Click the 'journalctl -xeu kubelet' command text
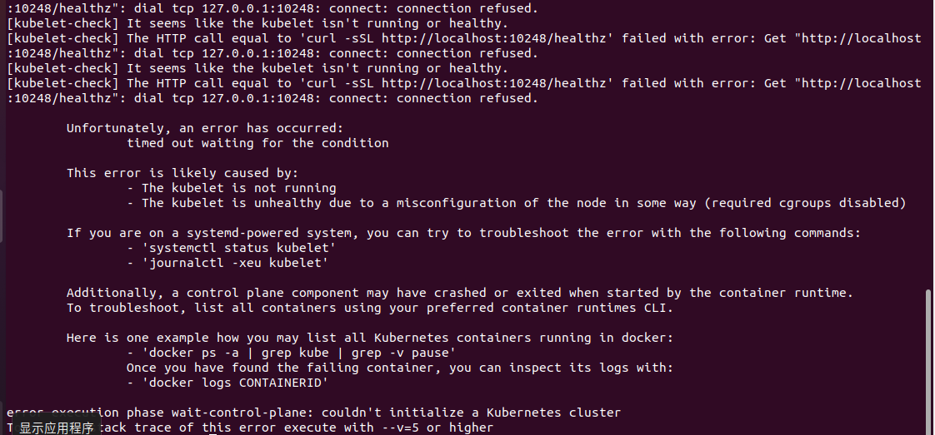The height and width of the screenshot is (435, 935). [235, 263]
